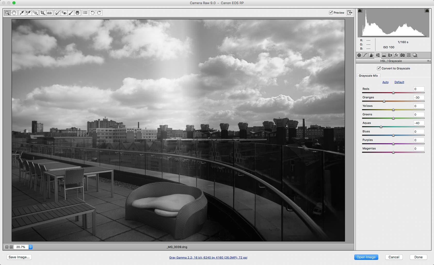This screenshot has height=265, width=434.
Task: Click the Save Image... button
Action: [19, 257]
